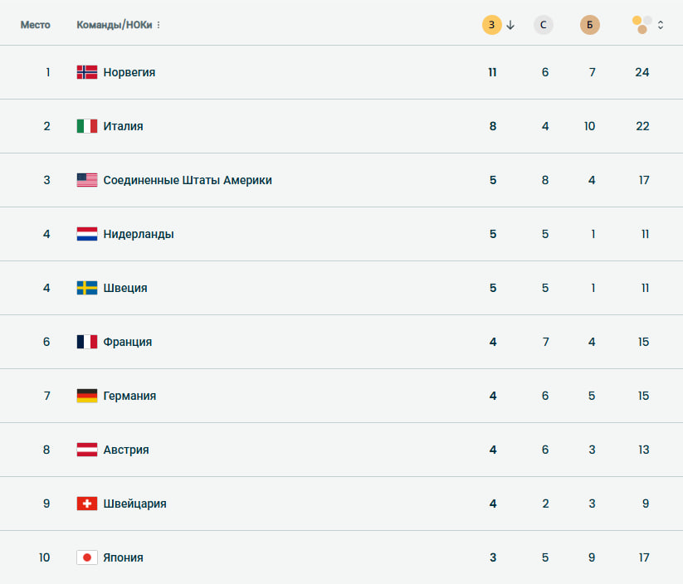Click the Место column header
The width and height of the screenshot is (683, 584).
pyautogui.click(x=35, y=25)
